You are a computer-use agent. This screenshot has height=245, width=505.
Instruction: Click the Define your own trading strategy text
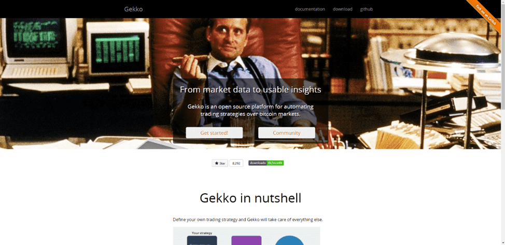(248, 220)
